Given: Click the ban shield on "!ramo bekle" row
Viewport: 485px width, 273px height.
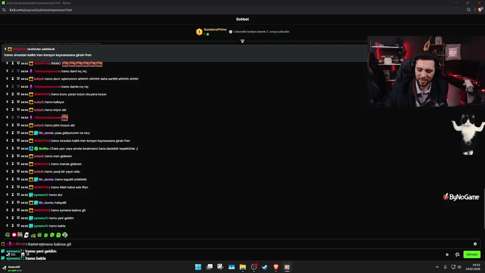Looking at the screenshot, I should pos(18,226).
